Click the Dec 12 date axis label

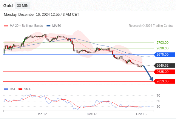pyautogui.click(x=42, y=114)
